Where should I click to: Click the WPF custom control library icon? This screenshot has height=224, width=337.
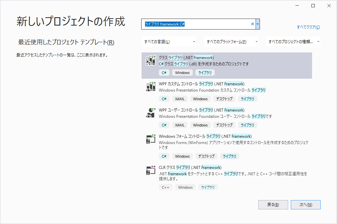151,87
